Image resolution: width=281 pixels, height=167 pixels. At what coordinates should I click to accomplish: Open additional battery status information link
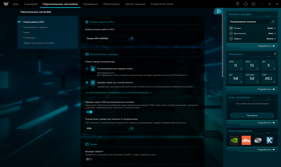118,92
